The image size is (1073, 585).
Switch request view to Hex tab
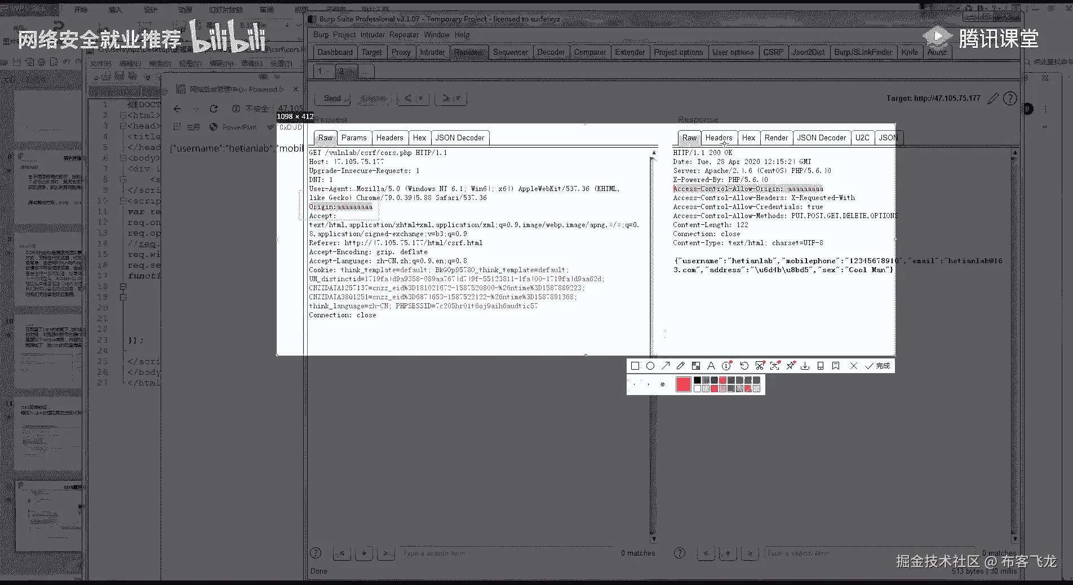[x=419, y=138]
